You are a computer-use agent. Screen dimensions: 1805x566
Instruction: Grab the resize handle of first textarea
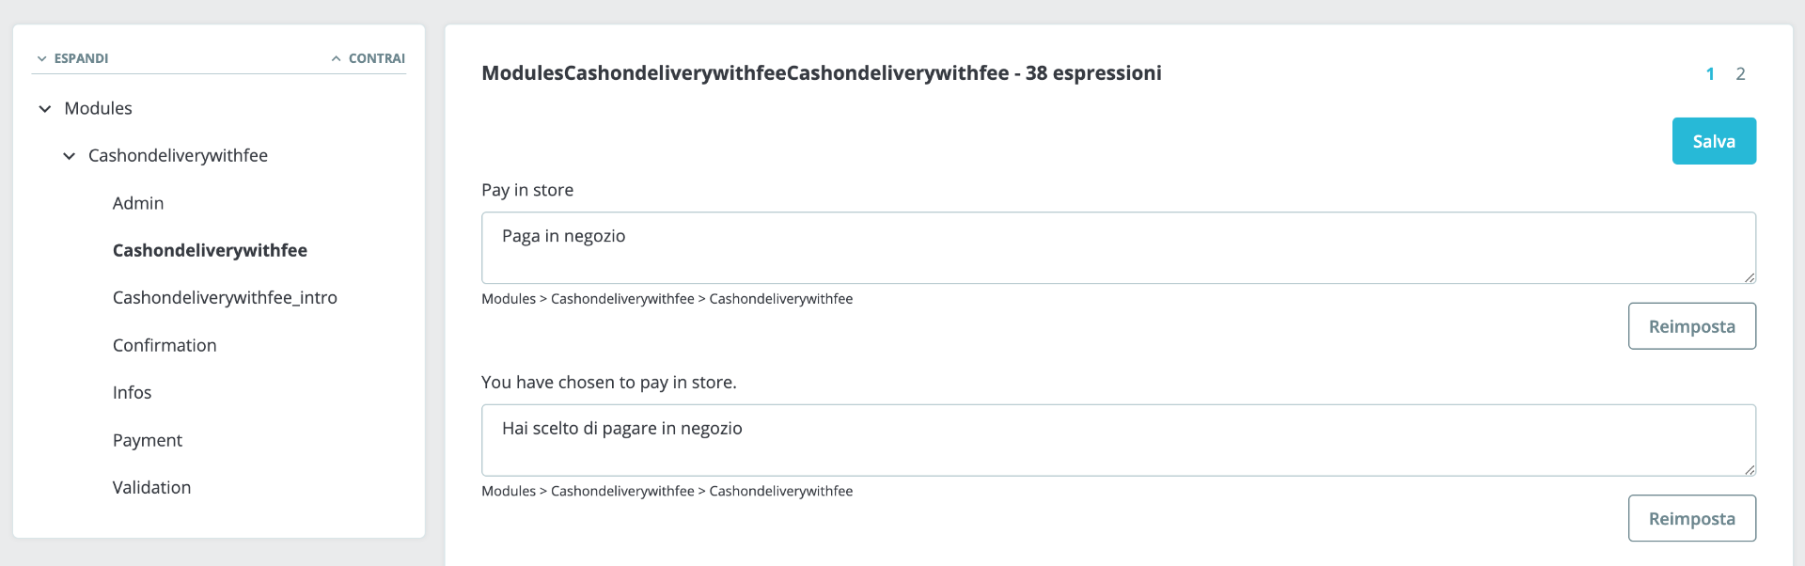point(1749,277)
